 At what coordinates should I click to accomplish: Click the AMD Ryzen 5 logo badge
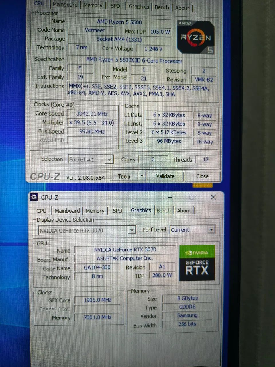click(x=196, y=37)
